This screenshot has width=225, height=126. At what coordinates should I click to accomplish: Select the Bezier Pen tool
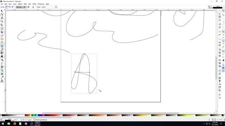(x=2, y=49)
